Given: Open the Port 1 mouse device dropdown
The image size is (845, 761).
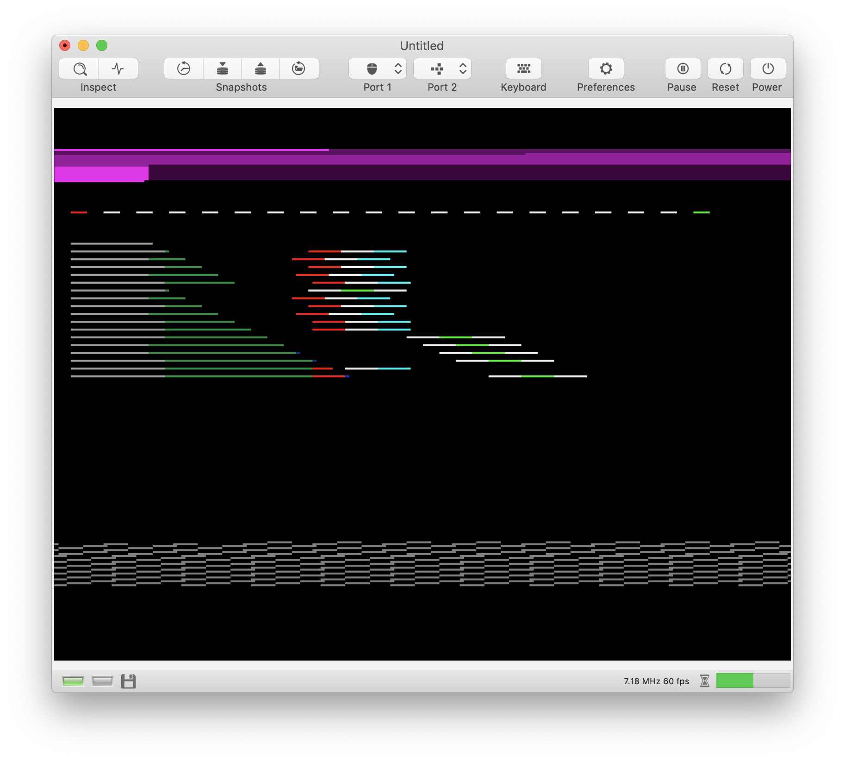Looking at the screenshot, I should click(x=378, y=69).
